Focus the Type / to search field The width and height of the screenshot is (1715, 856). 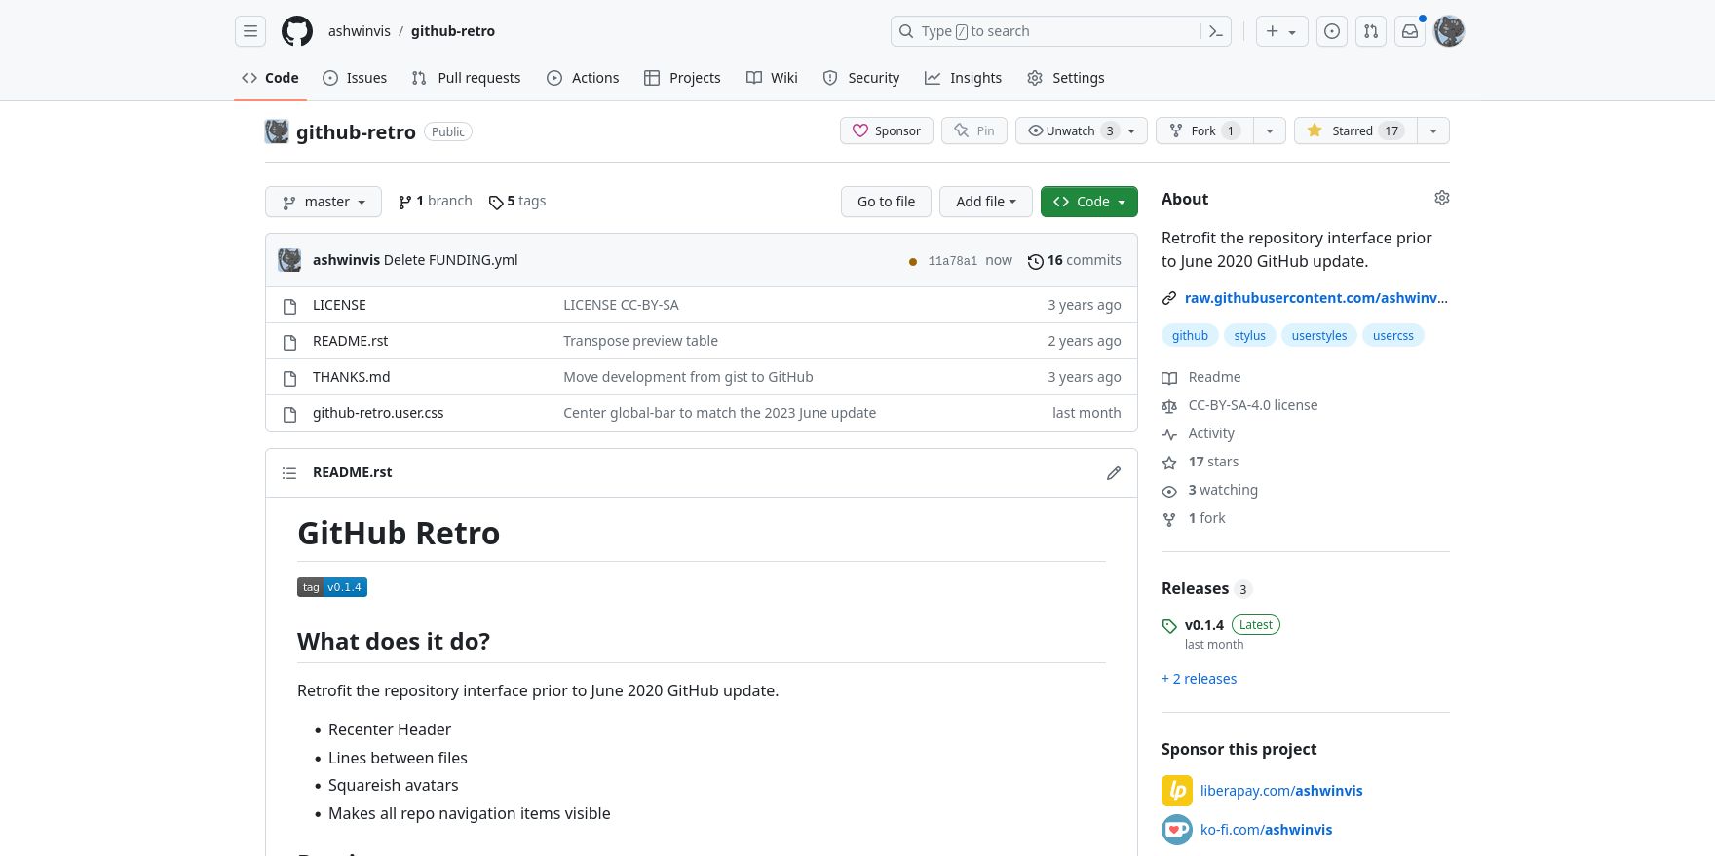click(x=1047, y=31)
